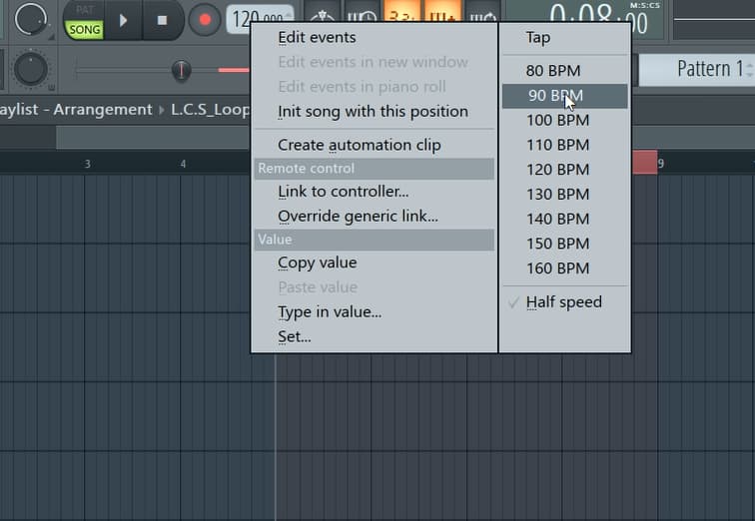Open Link to controller... dialog

(343, 192)
